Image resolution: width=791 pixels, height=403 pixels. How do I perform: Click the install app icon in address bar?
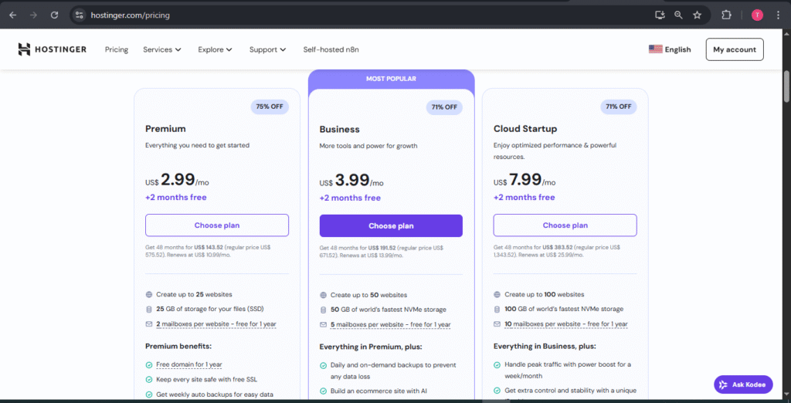click(x=660, y=15)
